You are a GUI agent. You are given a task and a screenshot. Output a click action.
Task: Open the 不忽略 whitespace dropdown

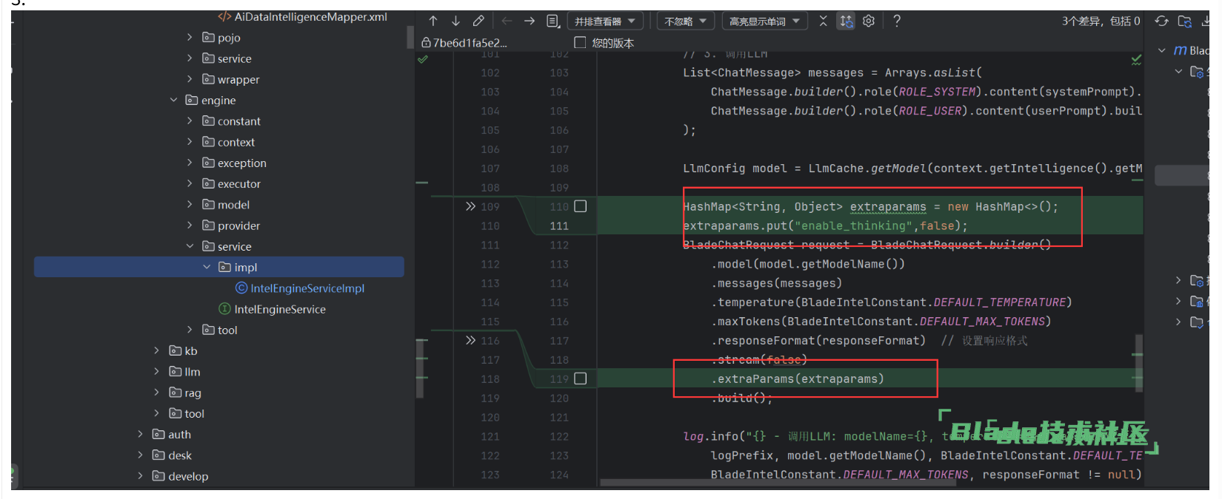[685, 21]
